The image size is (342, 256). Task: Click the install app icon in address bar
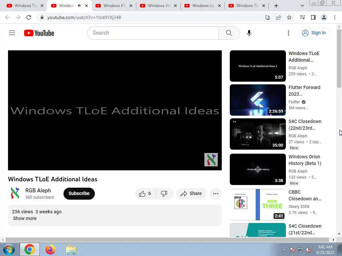(x=268, y=17)
